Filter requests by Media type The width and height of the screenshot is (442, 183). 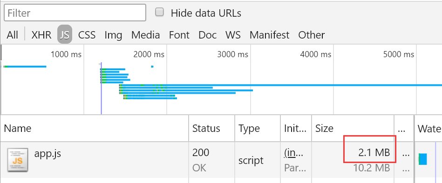tap(145, 35)
